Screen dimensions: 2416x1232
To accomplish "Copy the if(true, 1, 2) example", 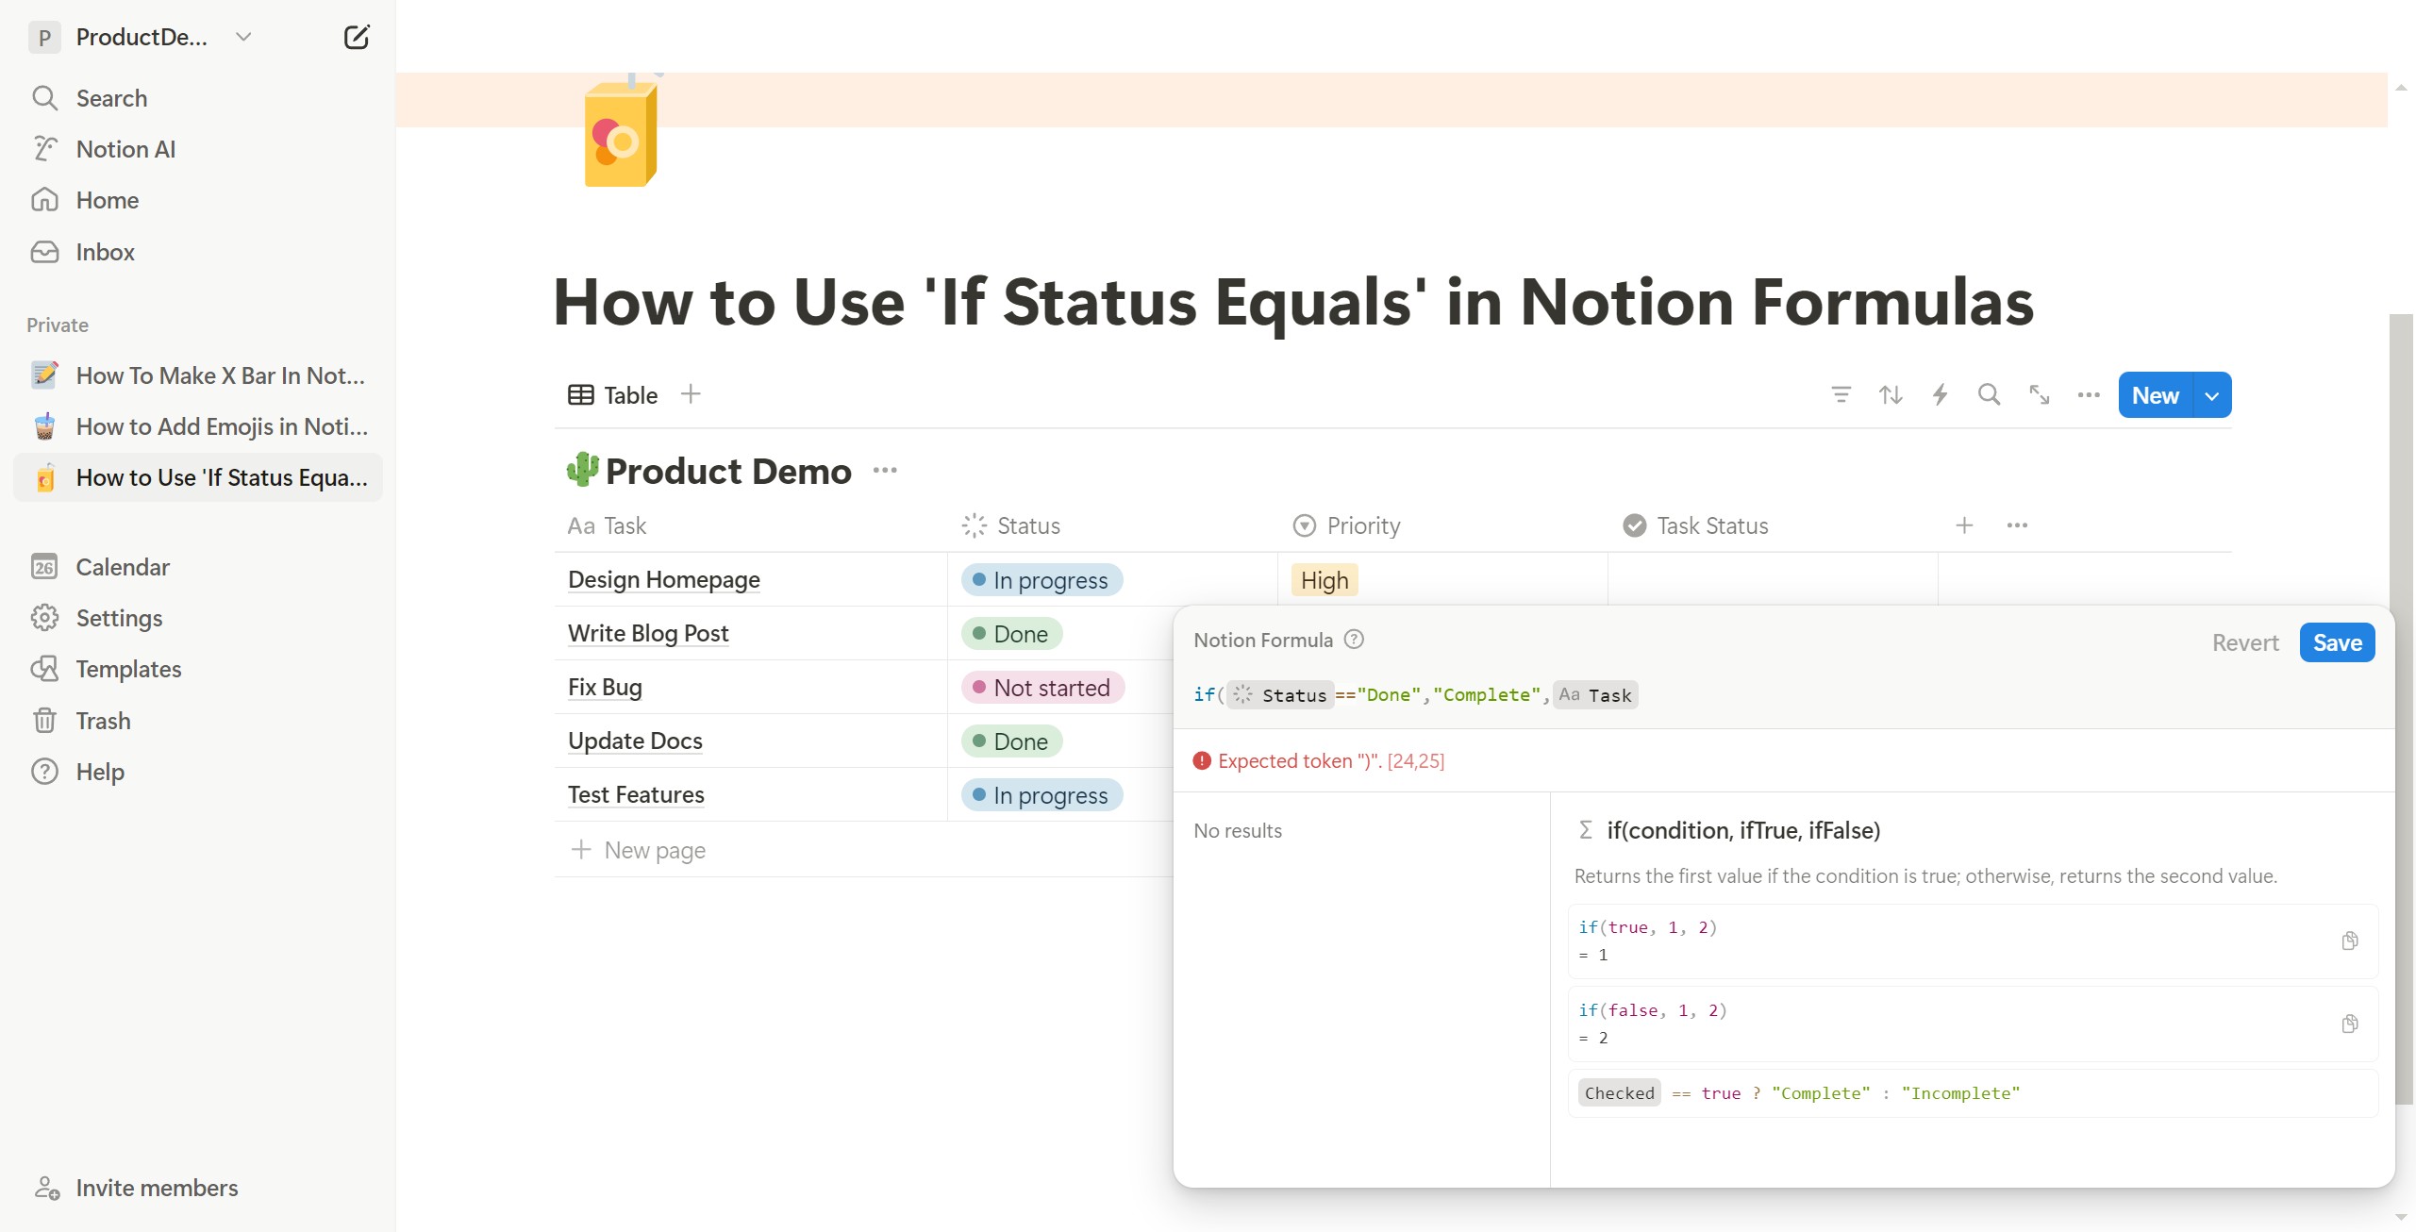I will (2350, 941).
